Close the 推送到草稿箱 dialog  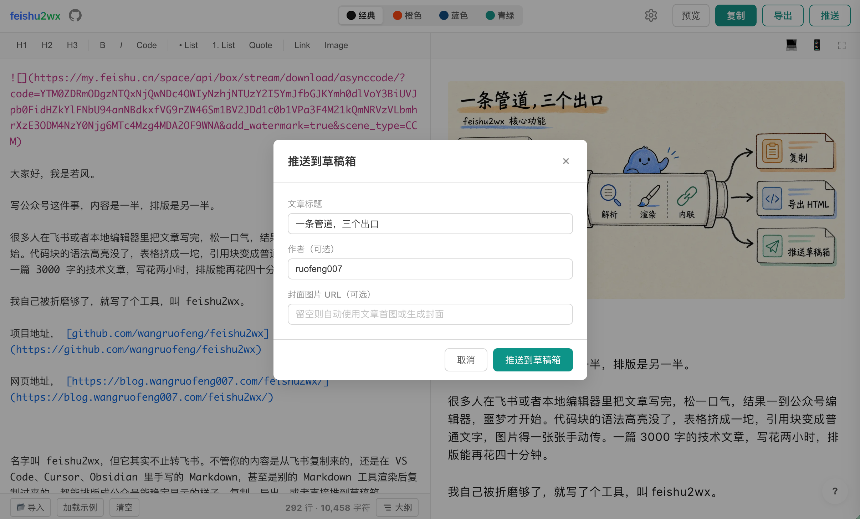(566, 161)
